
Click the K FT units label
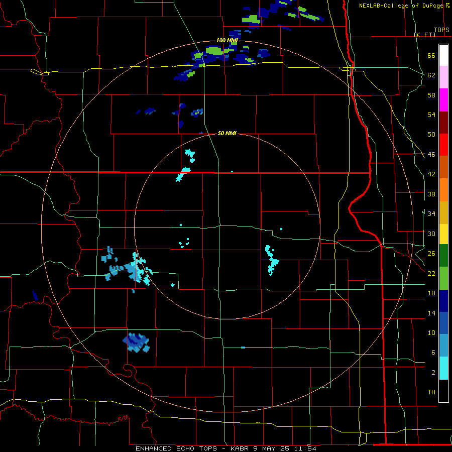(424, 35)
